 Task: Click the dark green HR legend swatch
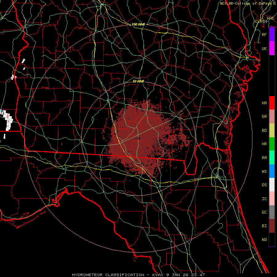coord(272,144)
